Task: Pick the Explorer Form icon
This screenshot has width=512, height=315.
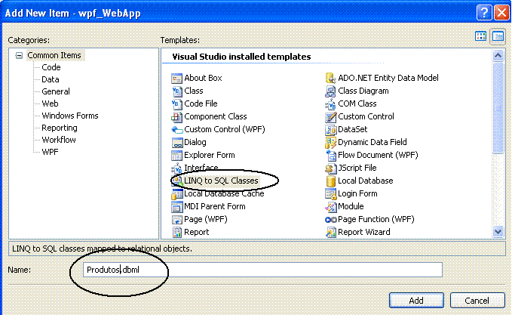Action: tap(176, 155)
